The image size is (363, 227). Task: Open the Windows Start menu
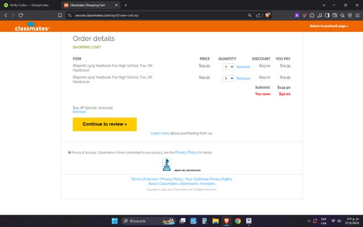click(x=115, y=221)
